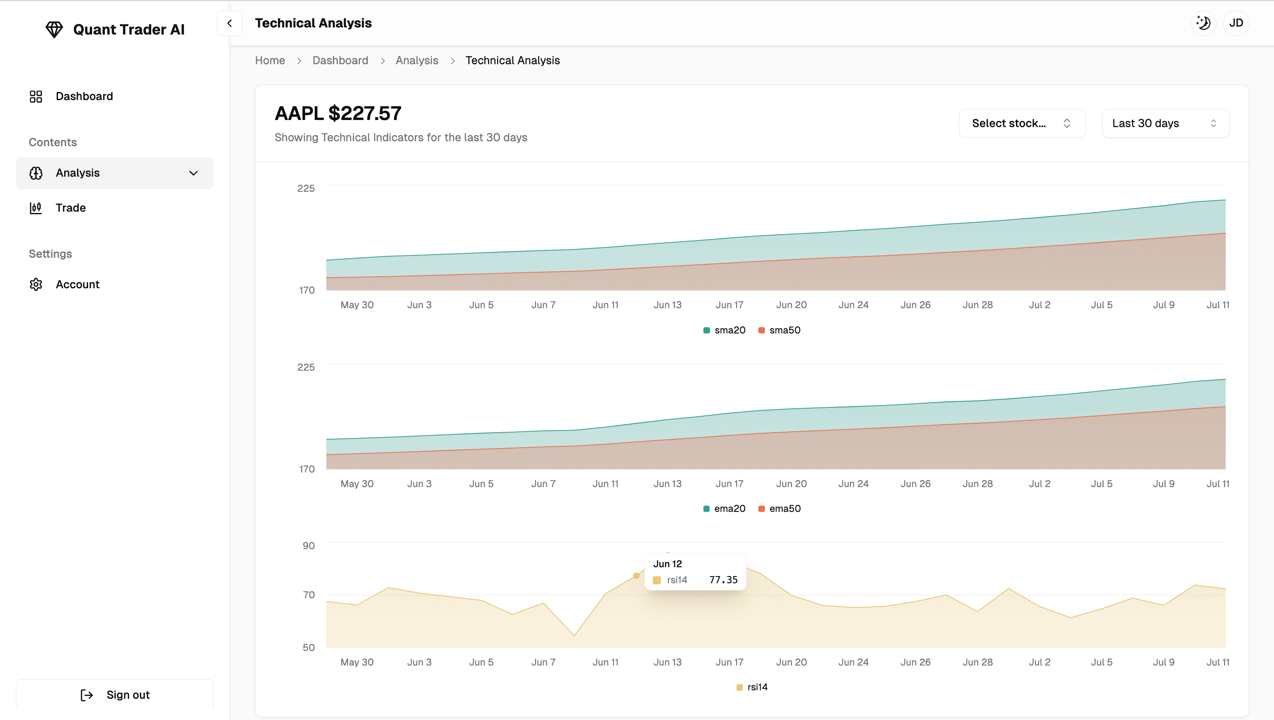The width and height of the screenshot is (1274, 720).
Task: Select the Dashboard grid icon in sidebar
Action: (x=35, y=96)
